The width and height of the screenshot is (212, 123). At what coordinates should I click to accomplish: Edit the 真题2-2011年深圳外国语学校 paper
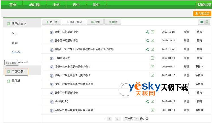point(153,49)
